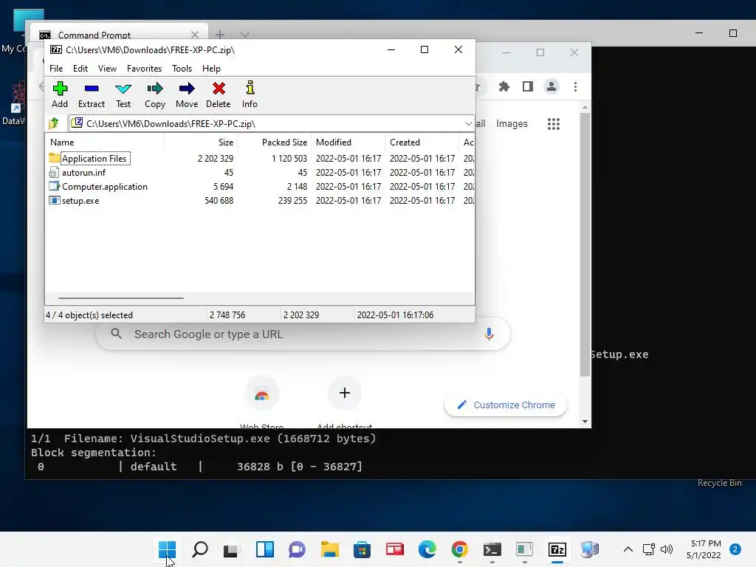Open the volume speaker tray icon
The height and width of the screenshot is (567, 756).
[667, 549]
